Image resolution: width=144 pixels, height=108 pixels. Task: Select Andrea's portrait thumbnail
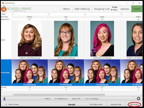(30, 39)
